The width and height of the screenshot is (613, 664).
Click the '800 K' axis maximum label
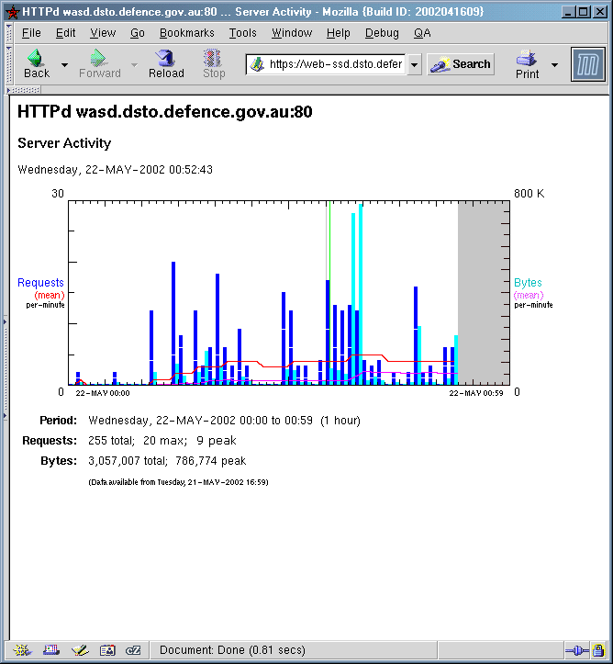tap(529, 194)
